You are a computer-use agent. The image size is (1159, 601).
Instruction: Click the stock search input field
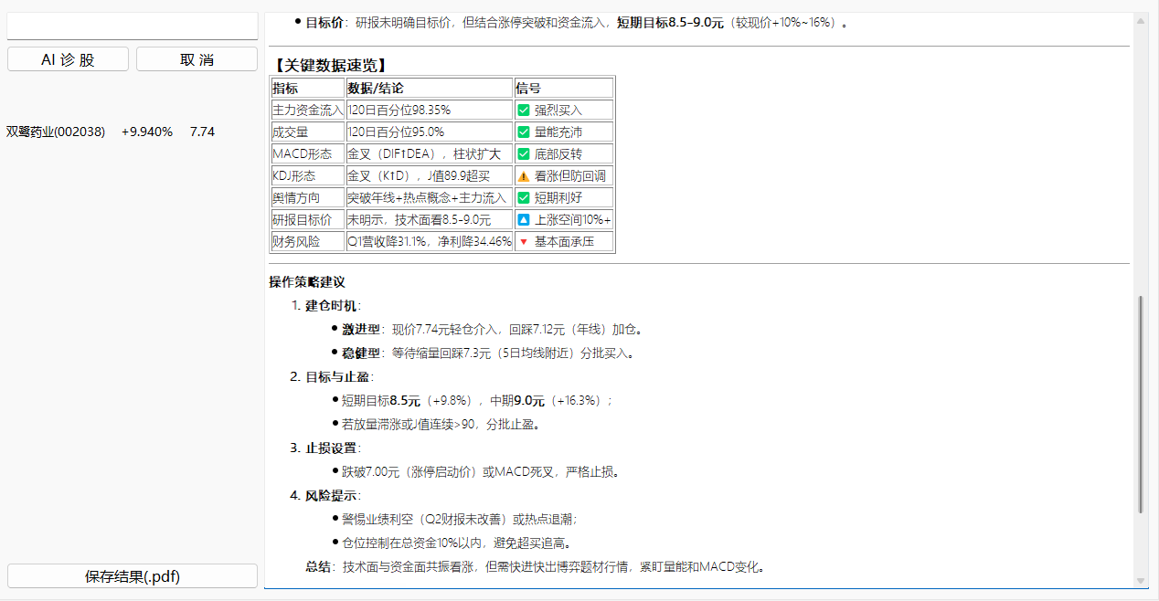(132, 26)
